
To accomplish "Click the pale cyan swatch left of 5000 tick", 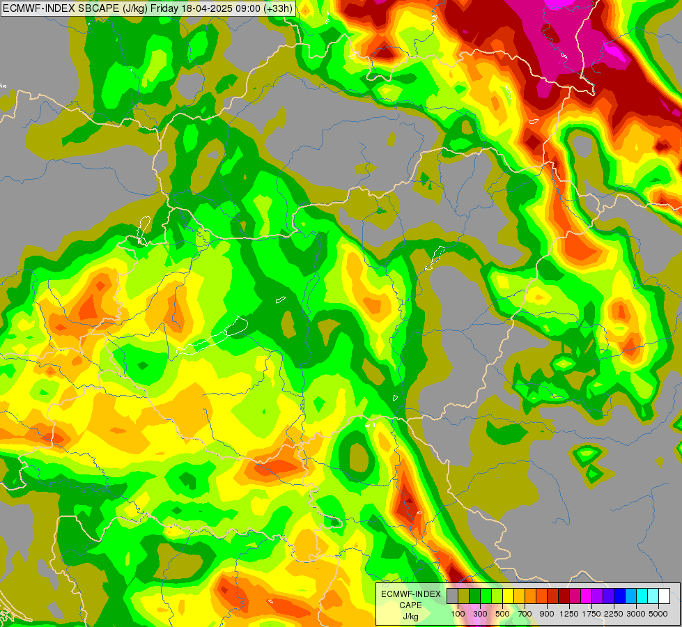I will pos(653,596).
